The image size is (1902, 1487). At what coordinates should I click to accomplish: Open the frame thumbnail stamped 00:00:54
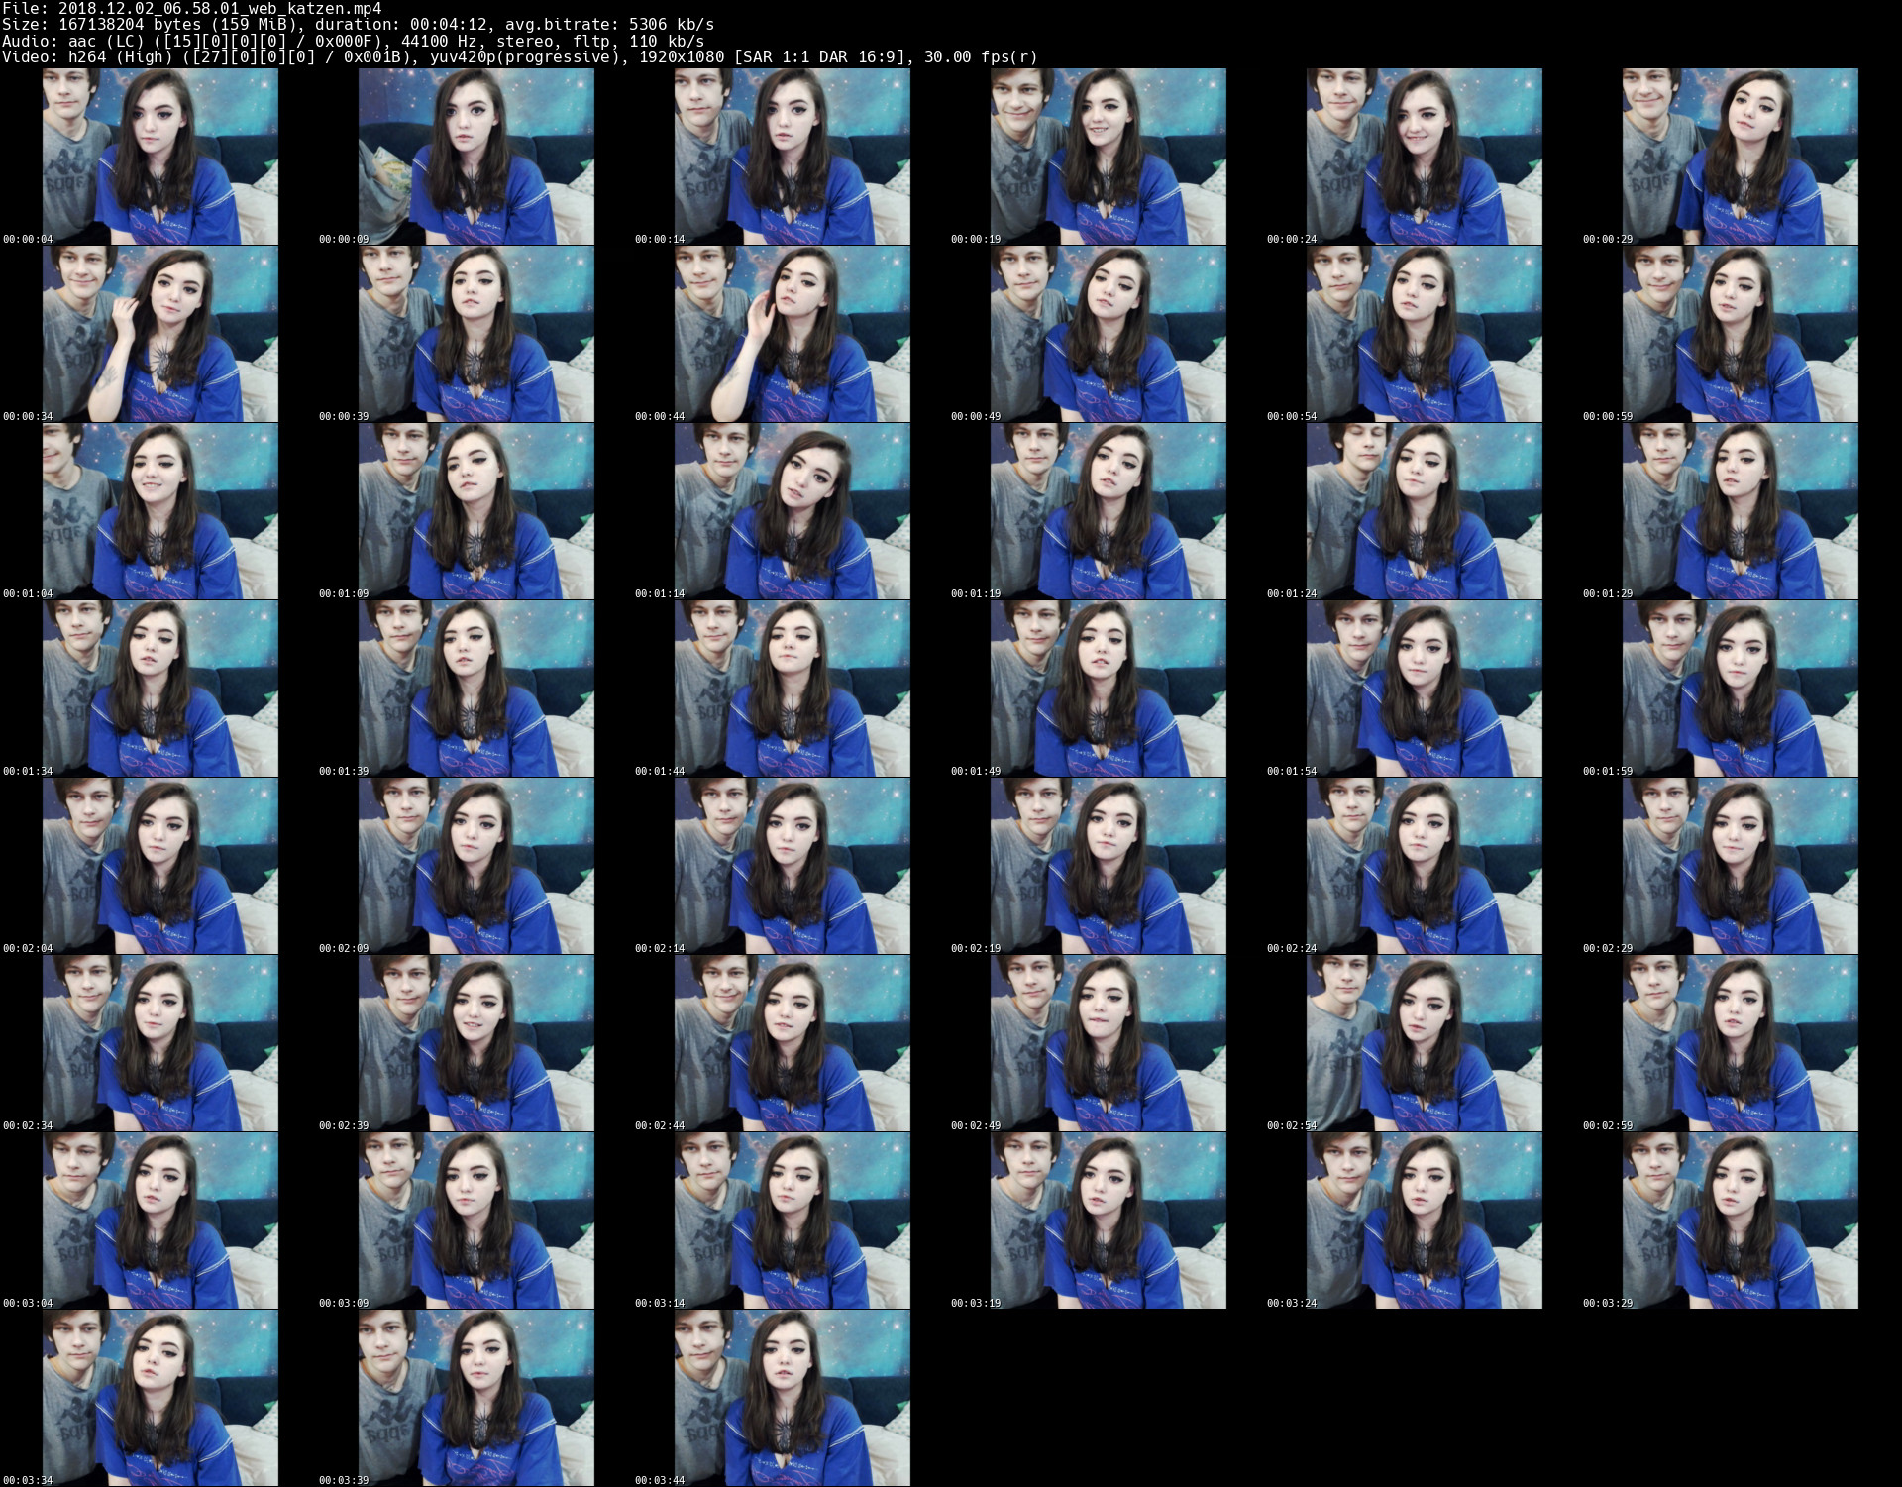[1425, 334]
